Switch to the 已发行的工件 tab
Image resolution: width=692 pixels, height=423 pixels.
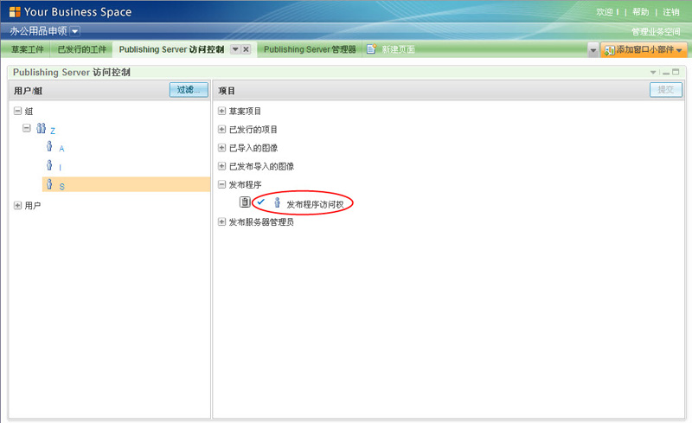(x=82, y=49)
